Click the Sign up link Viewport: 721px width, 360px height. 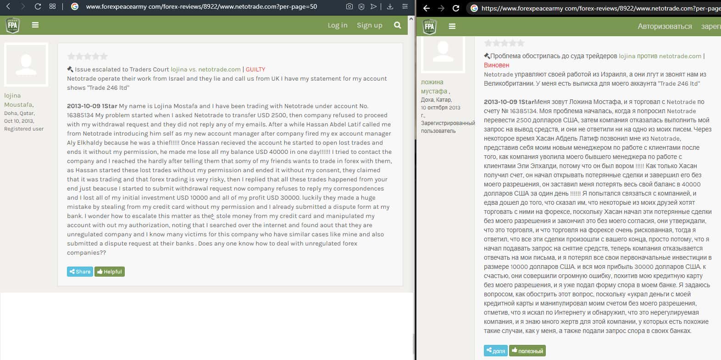click(x=370, y=25)
